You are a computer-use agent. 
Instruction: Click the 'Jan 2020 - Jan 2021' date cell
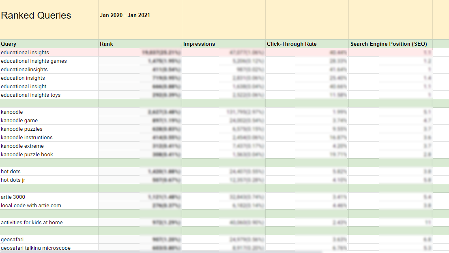click(x=140, y=19)
